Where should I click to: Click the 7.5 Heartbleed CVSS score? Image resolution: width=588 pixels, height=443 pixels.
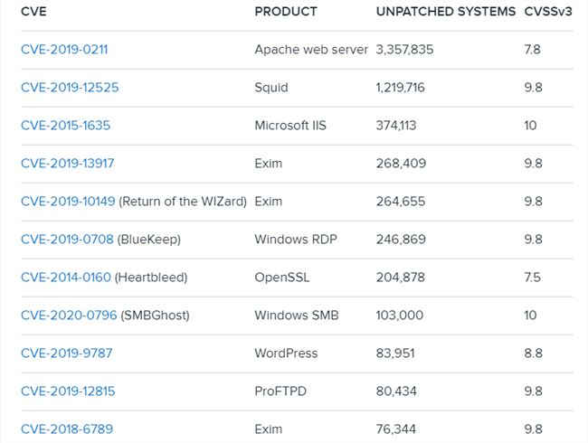[x=532, y=278]
